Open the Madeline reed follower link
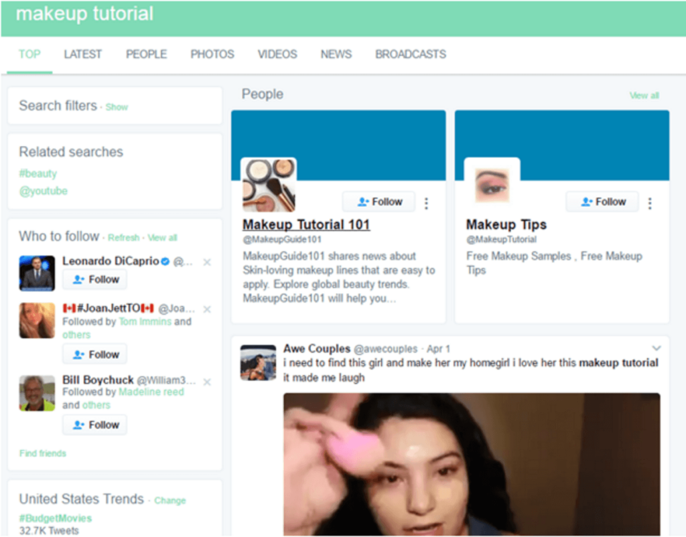The width and height of the screenshot is (686, 537). (151, 392)
